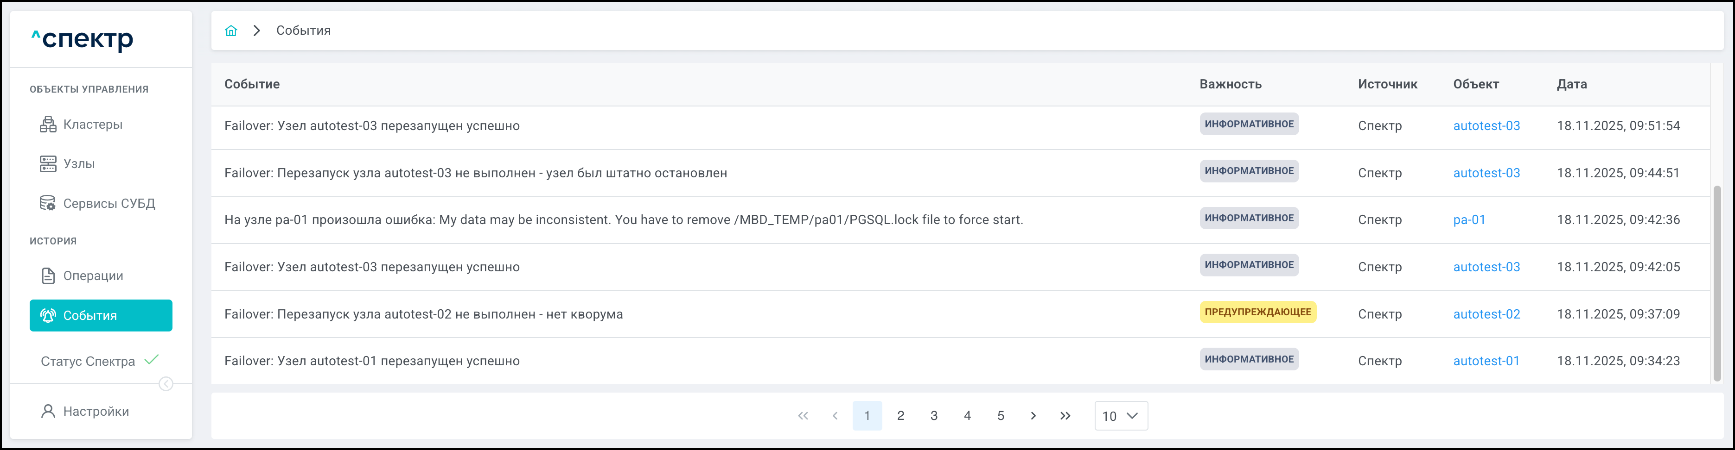Open page 5 of events
The height and width of the screenshot is (450, 1735).
pos(1000,416)
